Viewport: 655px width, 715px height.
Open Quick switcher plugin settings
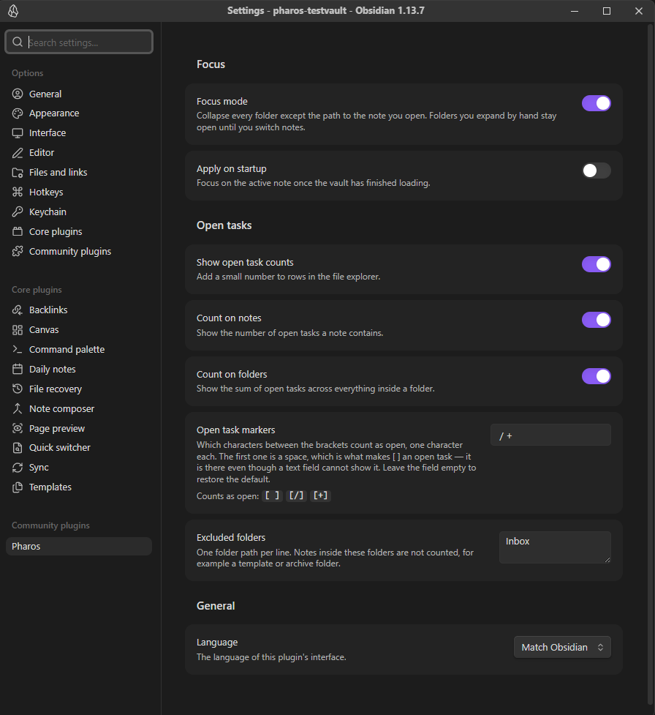click(x=79, y=448)
